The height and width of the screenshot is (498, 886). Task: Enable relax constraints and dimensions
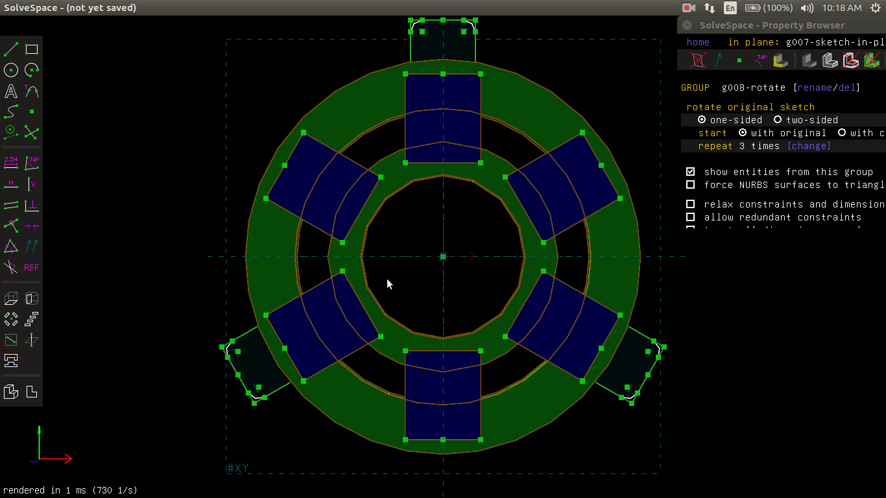[691, 204]
